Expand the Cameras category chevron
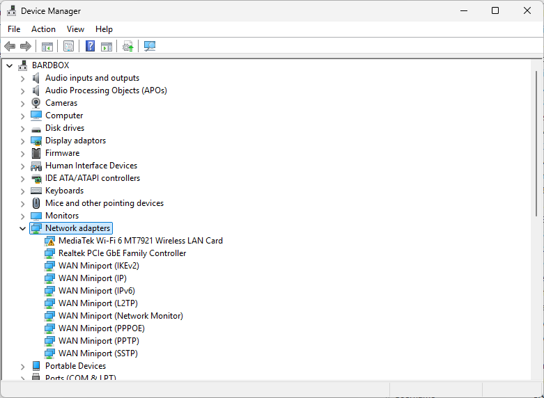544x398 pixels. click(22, 103)
